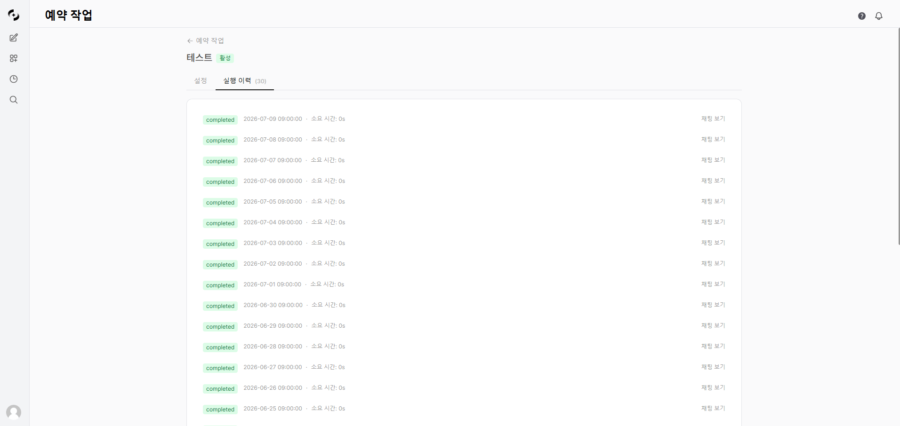
Task: Open 채팅 보기 for the 2026-07-01 run
Action: tap(713, 284)
